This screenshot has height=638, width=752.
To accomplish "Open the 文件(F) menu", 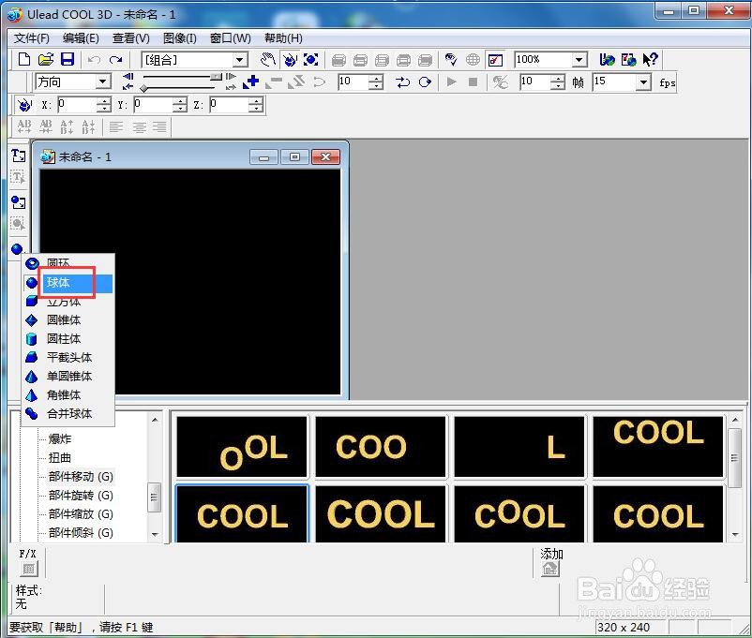I will point(31,38).
